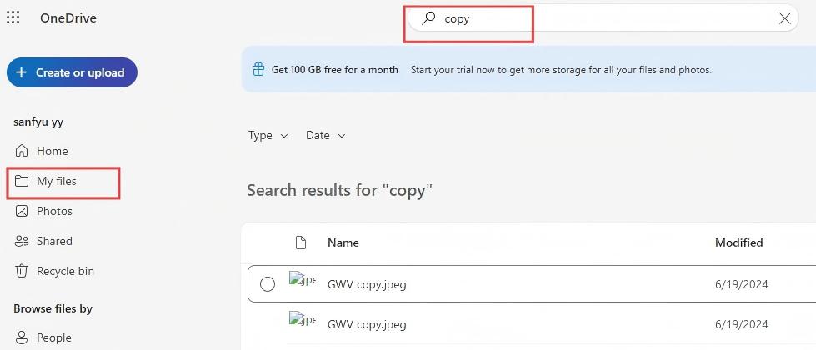Screen dimensions: 816x350
Task: Open Photos in the sidebar
Action: [54, 211]
